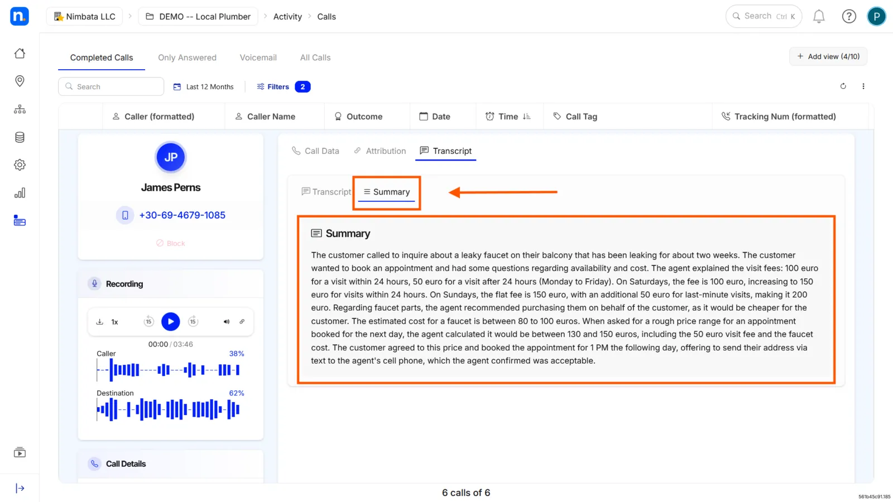Open the bar chart reports sidebar icon
893x502 pixels.
(x=20, y=193)
